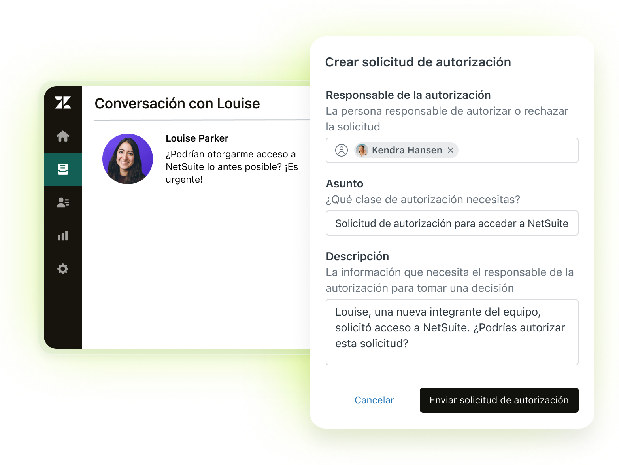Open the Reporting bar chart icon

pyautogui.click(x=63, y=236)
